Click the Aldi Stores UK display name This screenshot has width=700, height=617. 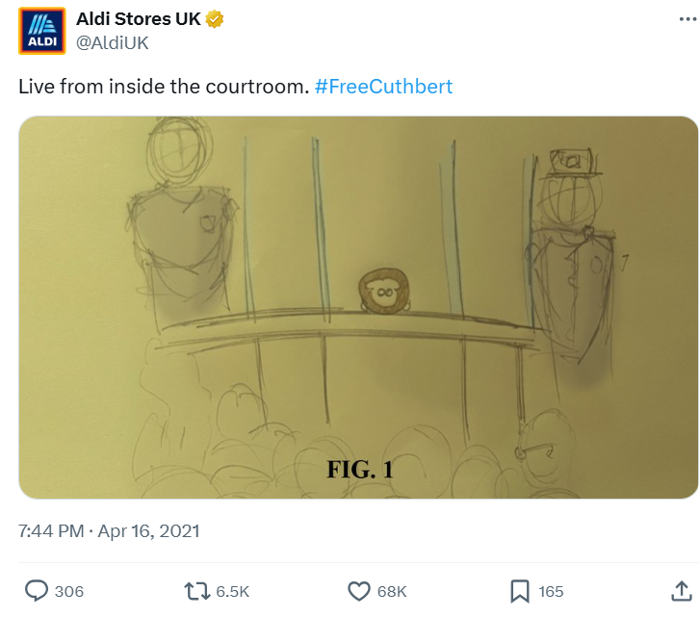click(x=139, y=19)
